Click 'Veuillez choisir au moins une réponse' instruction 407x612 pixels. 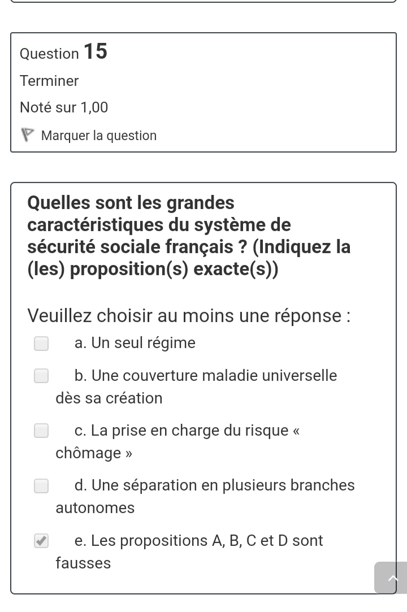tap(189, 315)
